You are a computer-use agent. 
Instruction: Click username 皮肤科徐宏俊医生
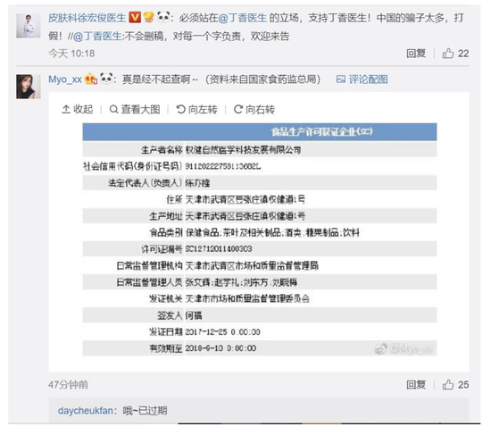(x=87, y=18)
